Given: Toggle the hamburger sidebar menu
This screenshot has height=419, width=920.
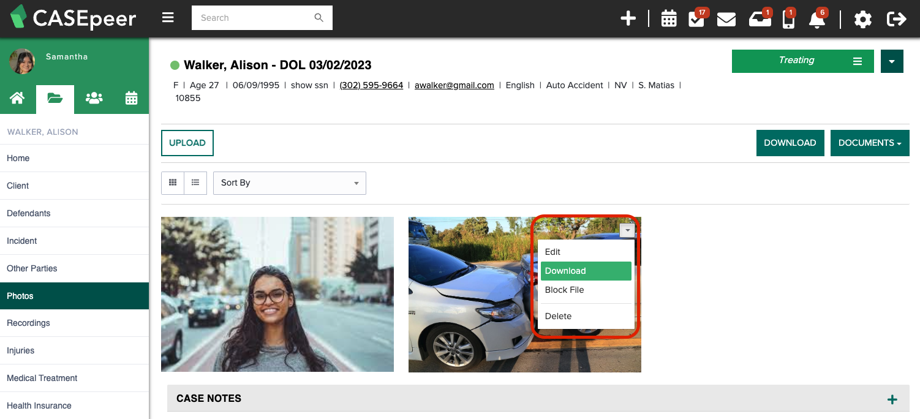Looking at the screenshot, I should [168, 18].
